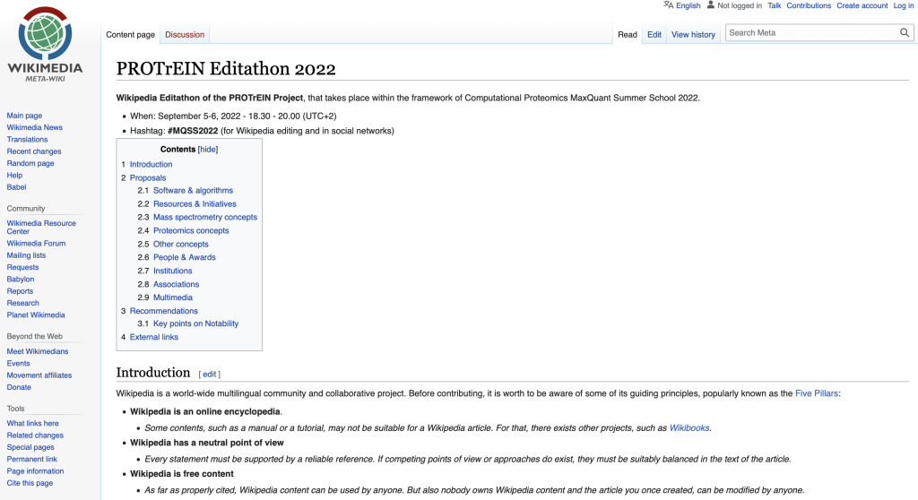Open the Five Pillars link

pos(817,393)
